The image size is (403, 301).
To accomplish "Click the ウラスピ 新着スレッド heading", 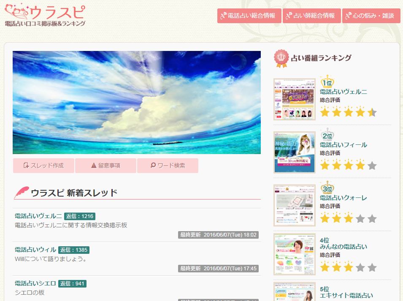I will [x=74, y=193].
